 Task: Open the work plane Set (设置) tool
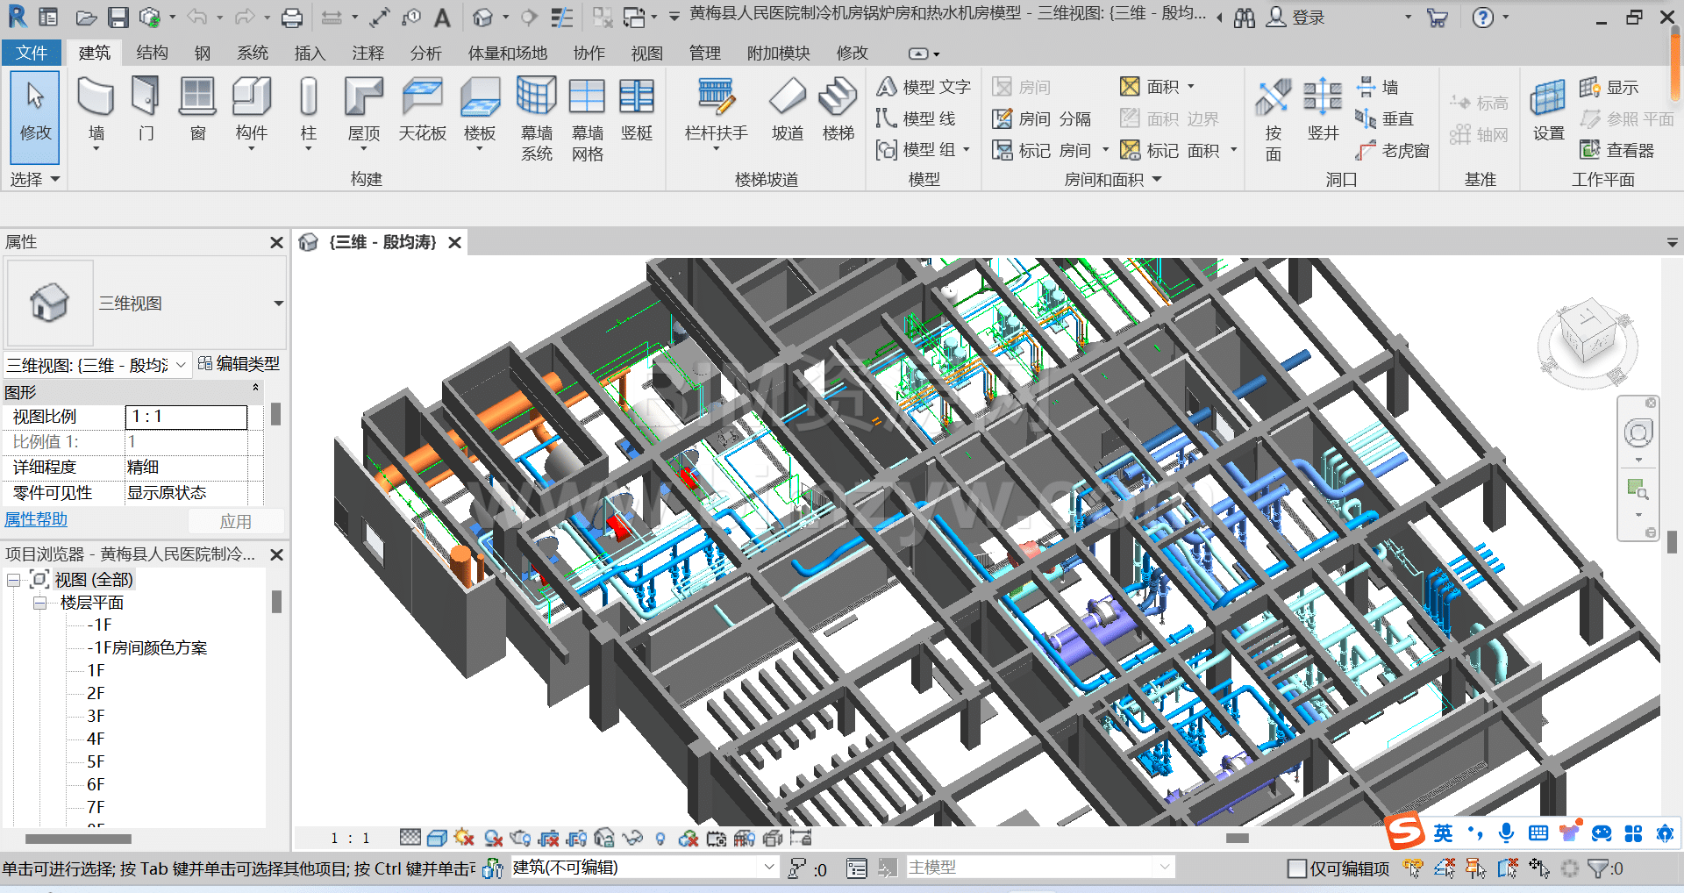pyautogui.click(x=1548, y=110)
